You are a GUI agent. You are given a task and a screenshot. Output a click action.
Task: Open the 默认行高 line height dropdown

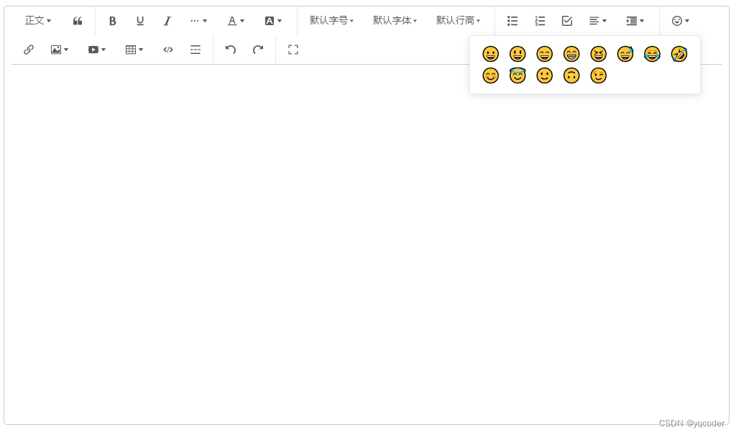click(x=458, y=21)
